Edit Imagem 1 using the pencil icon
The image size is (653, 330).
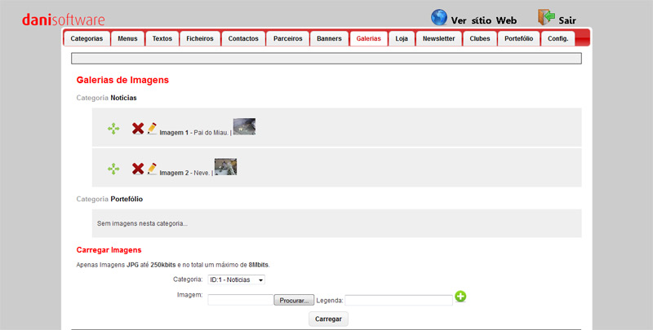coord(152,129)
